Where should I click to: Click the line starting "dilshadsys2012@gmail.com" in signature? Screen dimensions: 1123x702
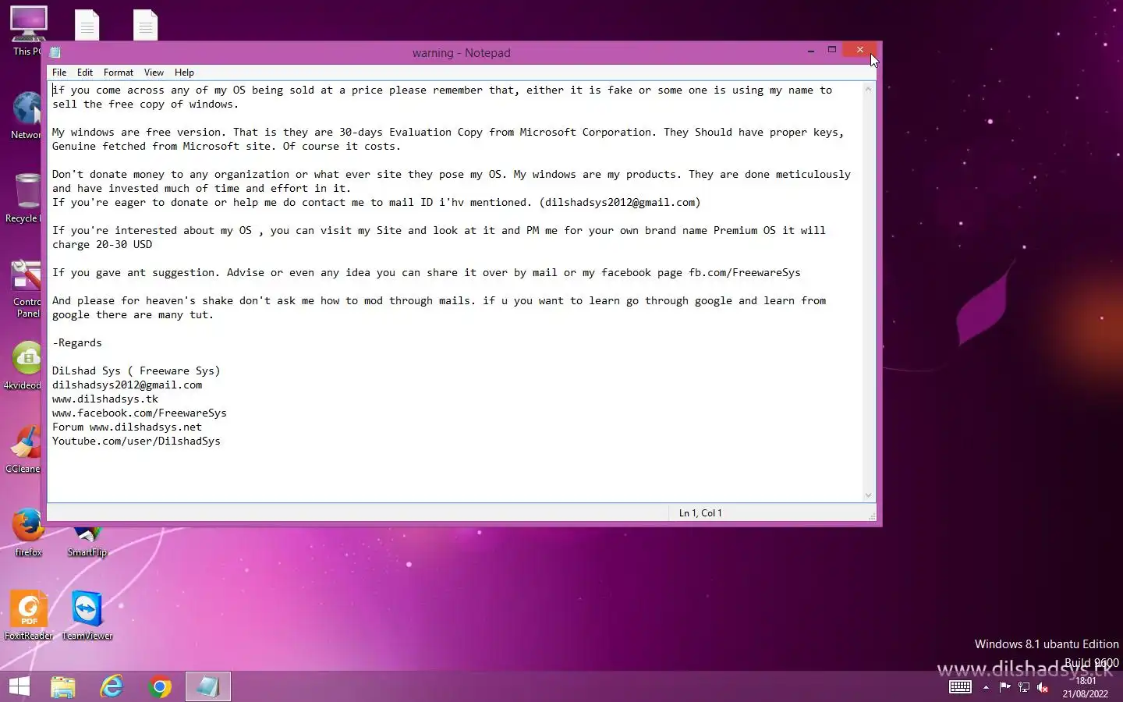pos(127,385)
